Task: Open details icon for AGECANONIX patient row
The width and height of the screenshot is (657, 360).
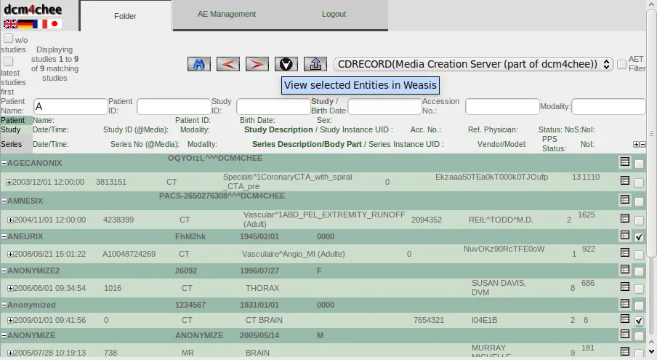Action: pos(624,162)
